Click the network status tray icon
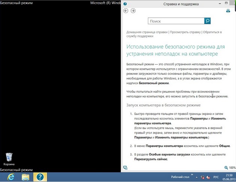The width and height of the screenshot is (236, 182). point(203,177)
